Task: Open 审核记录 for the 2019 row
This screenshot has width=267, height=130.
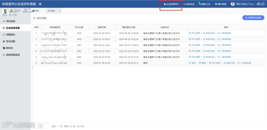Action: tap(209, 33)
